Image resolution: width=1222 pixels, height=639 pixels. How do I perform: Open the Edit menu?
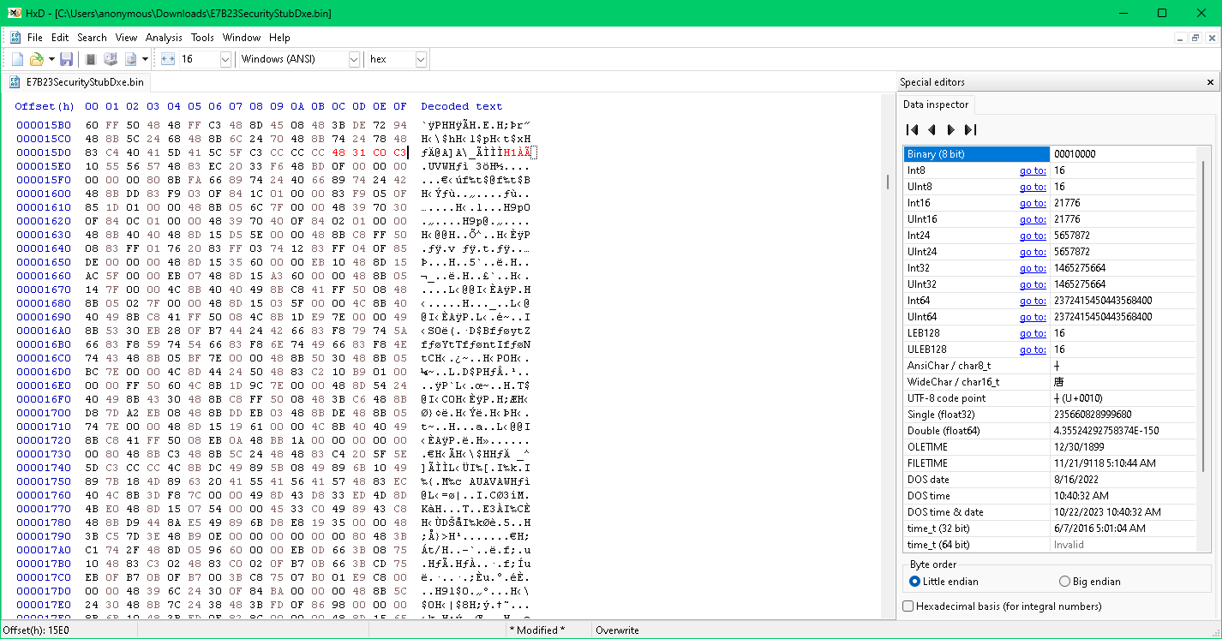60,38
